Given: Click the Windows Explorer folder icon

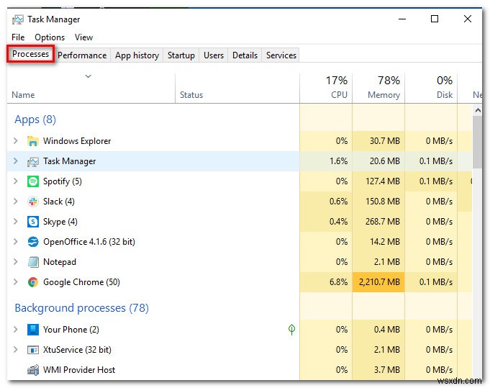Looking at the screenshot, I should [x=33, y=141].
